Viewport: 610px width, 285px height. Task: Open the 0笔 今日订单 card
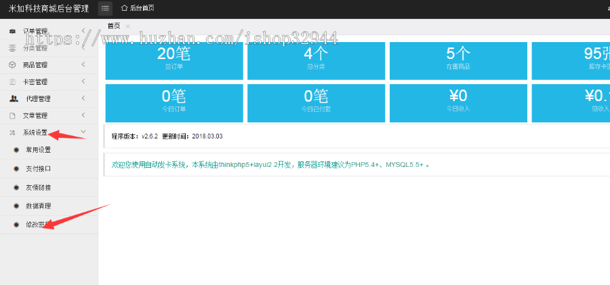coord(174,103)
